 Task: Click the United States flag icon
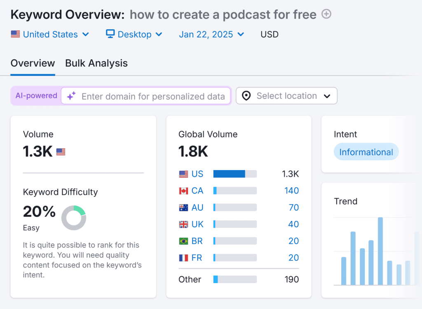pyautogui.click(x=15, y=35)
